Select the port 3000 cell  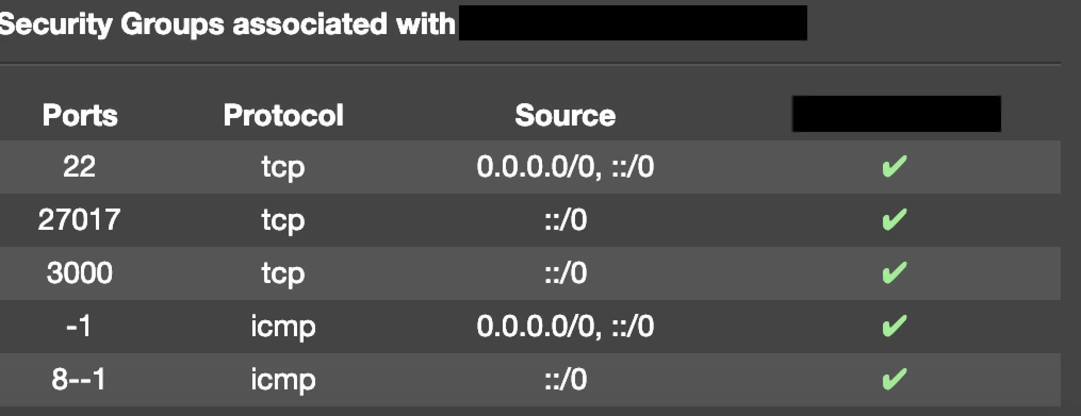point(79,273)
